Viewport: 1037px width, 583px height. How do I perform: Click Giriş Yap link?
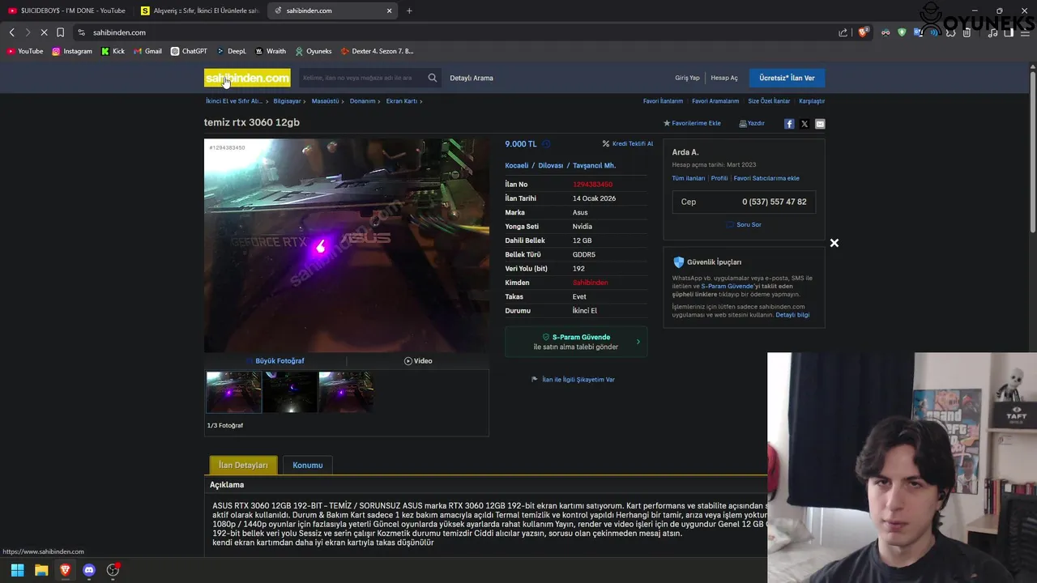687,78
